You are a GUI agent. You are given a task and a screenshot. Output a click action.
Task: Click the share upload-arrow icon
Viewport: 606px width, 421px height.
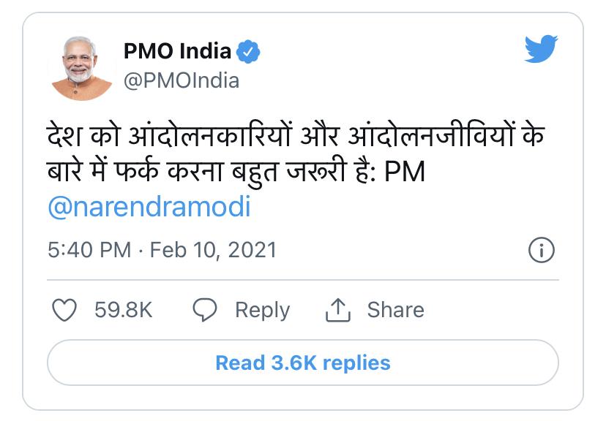tap(337, 310)
